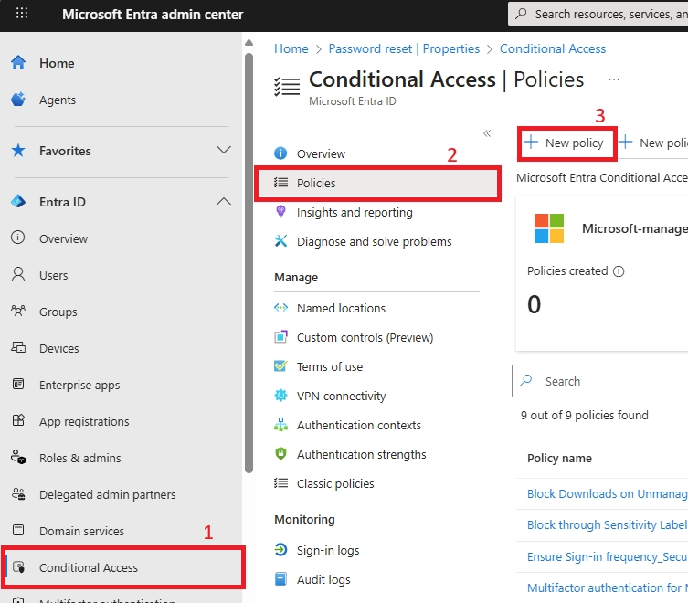Viewport: 688px width, 603px height.
Task: Click the VPN connectivity gear icon
Action: click(280, 396)
